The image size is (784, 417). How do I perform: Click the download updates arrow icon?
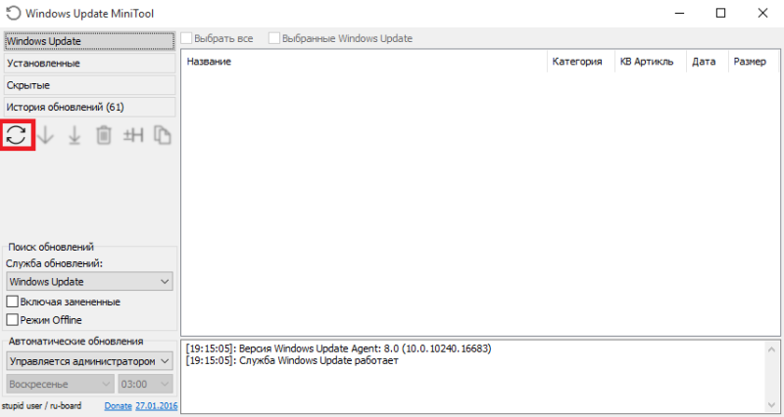click(45, 135)
